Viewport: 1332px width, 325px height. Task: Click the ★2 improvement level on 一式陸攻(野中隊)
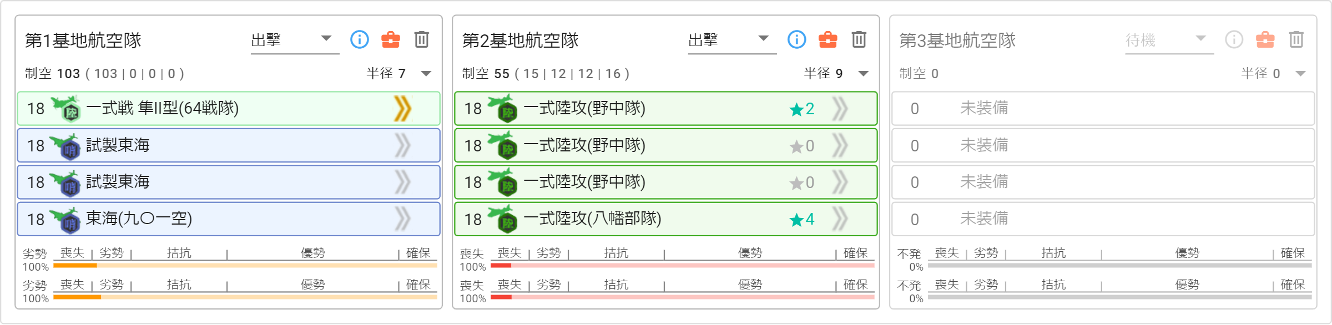coord(802,109)
